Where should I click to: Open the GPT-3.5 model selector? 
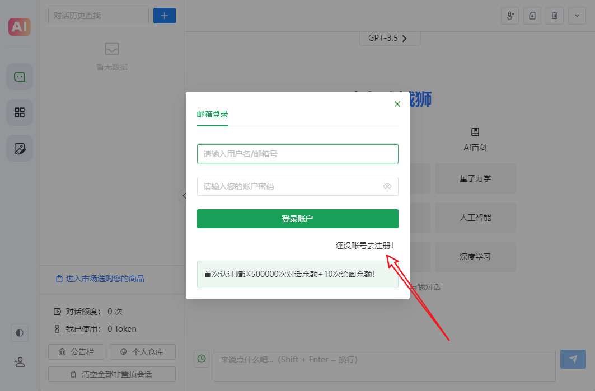[390, 38]
